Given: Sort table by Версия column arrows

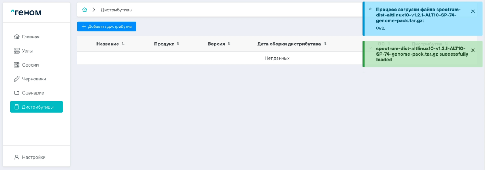Looking at the screenshot, I should click(x=229, y=44).
